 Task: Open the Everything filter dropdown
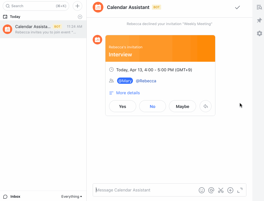click(x=72, y=197)
